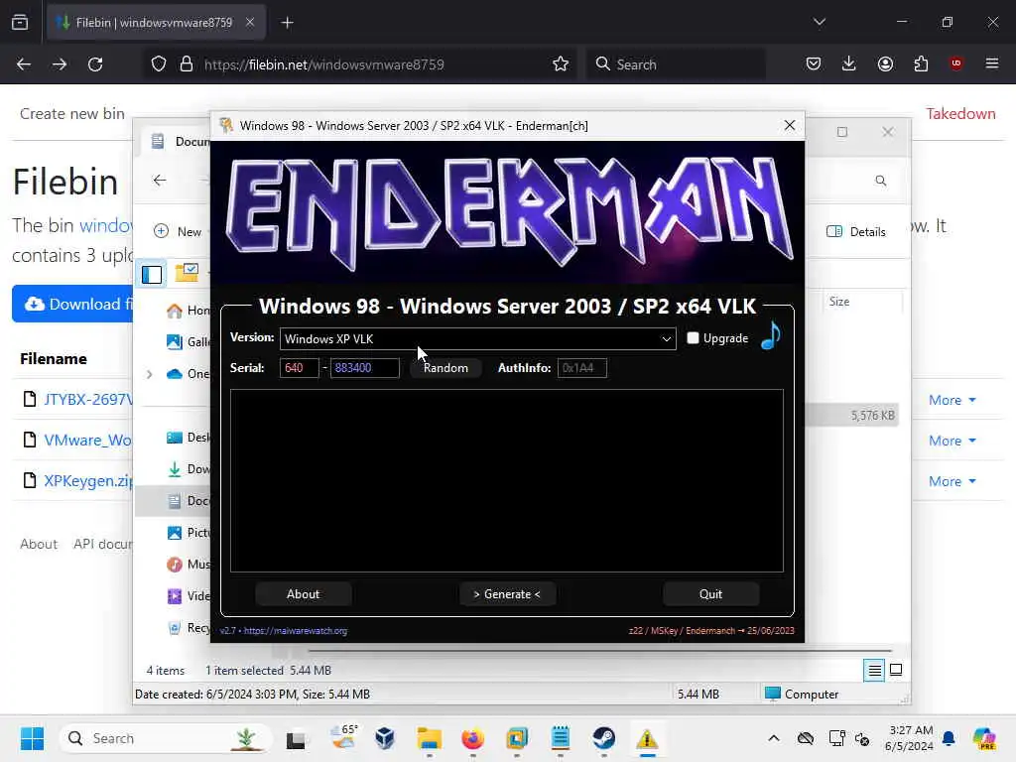Viewport: 1016px width, 762px height.
Task: Open the Version dropdown showing Windows XP VLK
Action: tap(477, 339)
